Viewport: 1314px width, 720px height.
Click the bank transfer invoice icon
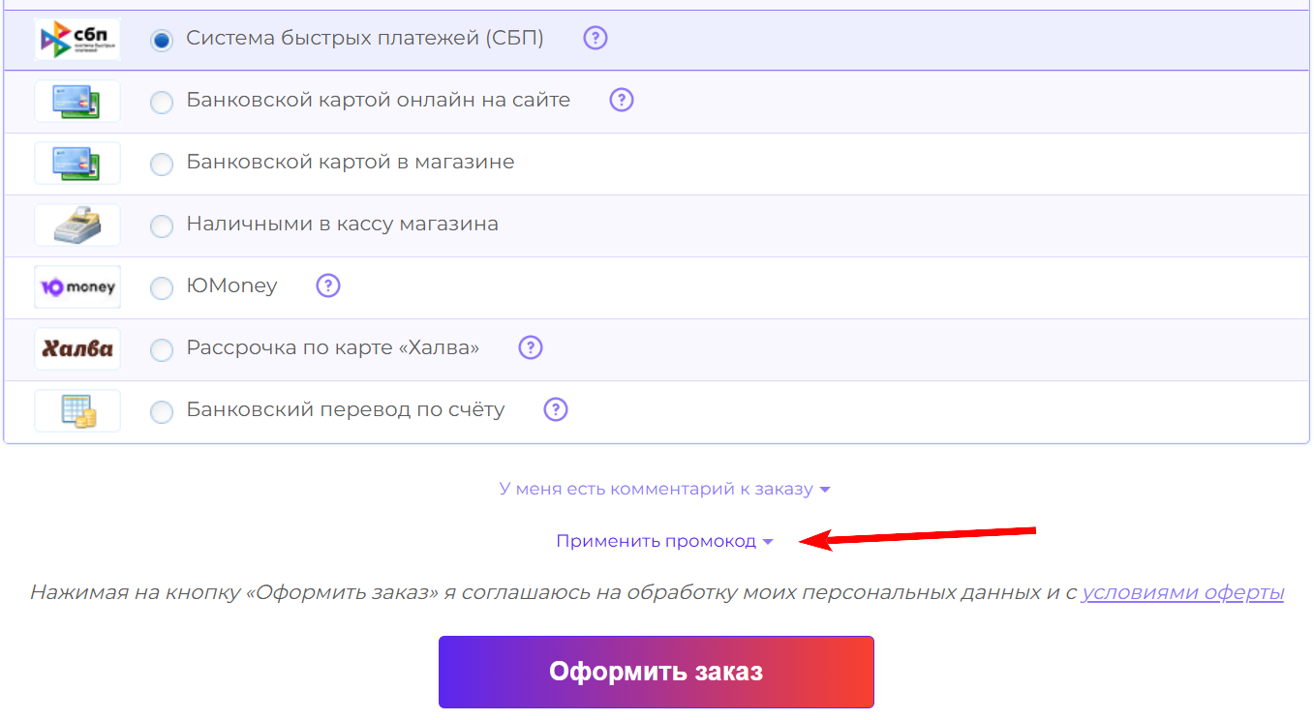tap(77, 409)
